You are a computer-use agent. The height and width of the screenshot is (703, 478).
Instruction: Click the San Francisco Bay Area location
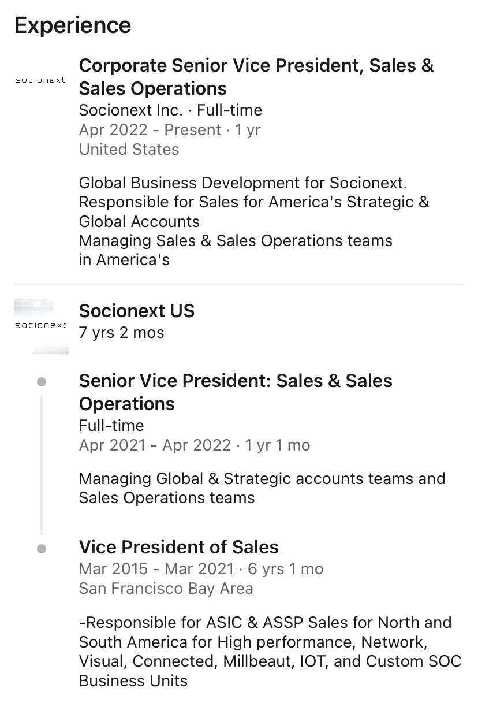pyautogui.click(x=166, y=588)
